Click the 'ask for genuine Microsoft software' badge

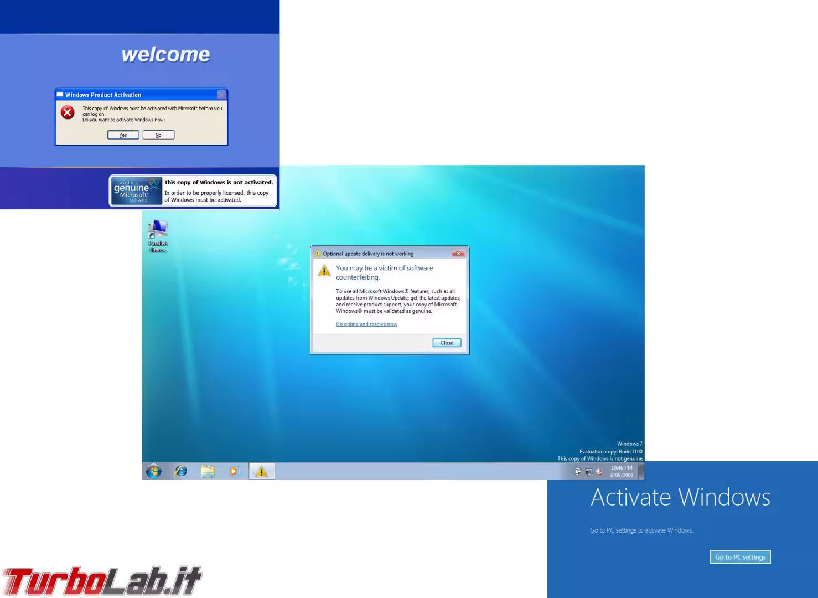click(x=136, y=191)
